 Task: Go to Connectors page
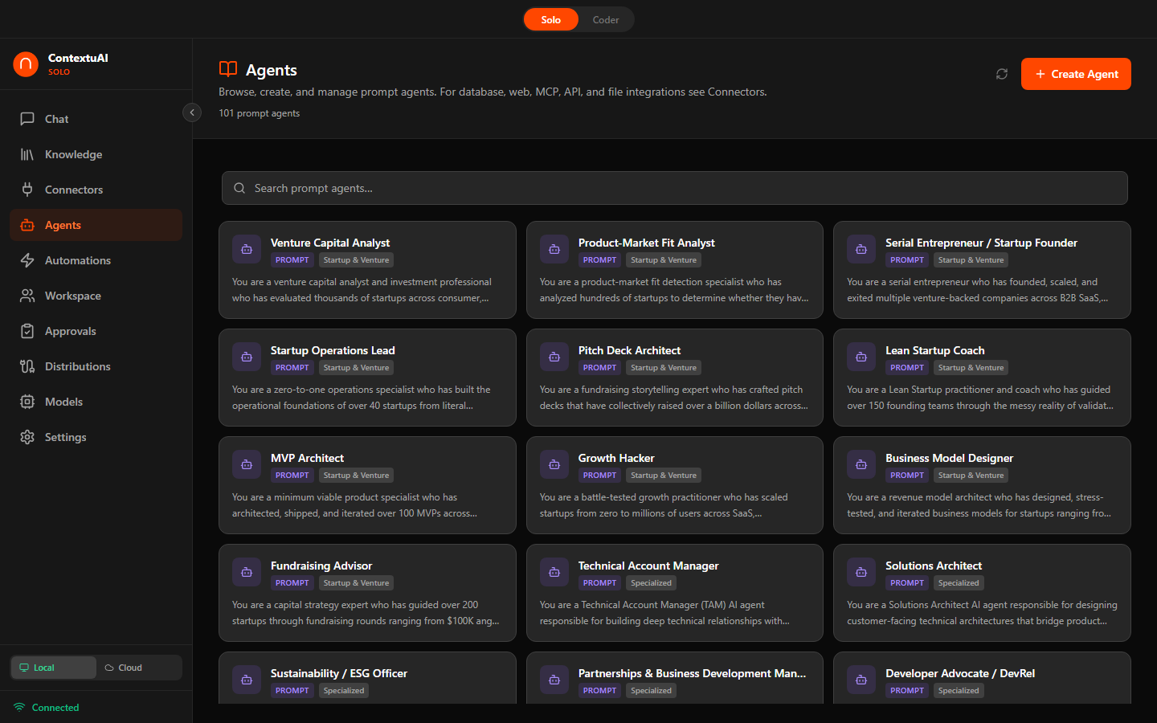click(96, 190)
